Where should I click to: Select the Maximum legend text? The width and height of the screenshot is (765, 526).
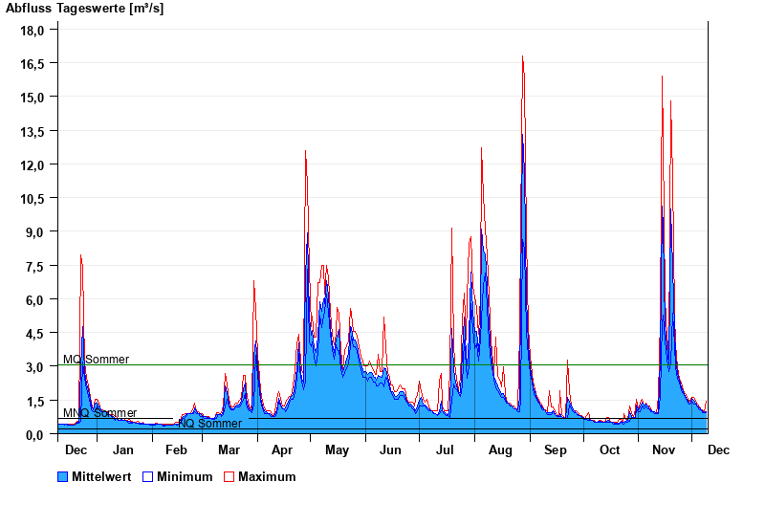[x=267, y=476]
